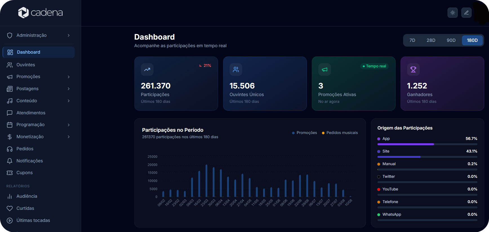Click the bell icon beside Notificações
489x232 pixels.
[x=10, y=161]
